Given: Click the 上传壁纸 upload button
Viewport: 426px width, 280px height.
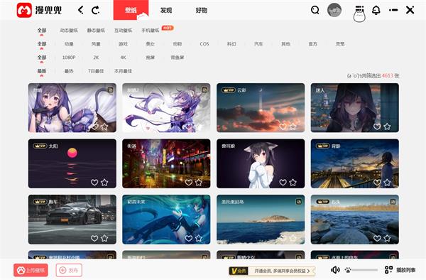Looking at the screenshot, I should (x=31, y=270).
